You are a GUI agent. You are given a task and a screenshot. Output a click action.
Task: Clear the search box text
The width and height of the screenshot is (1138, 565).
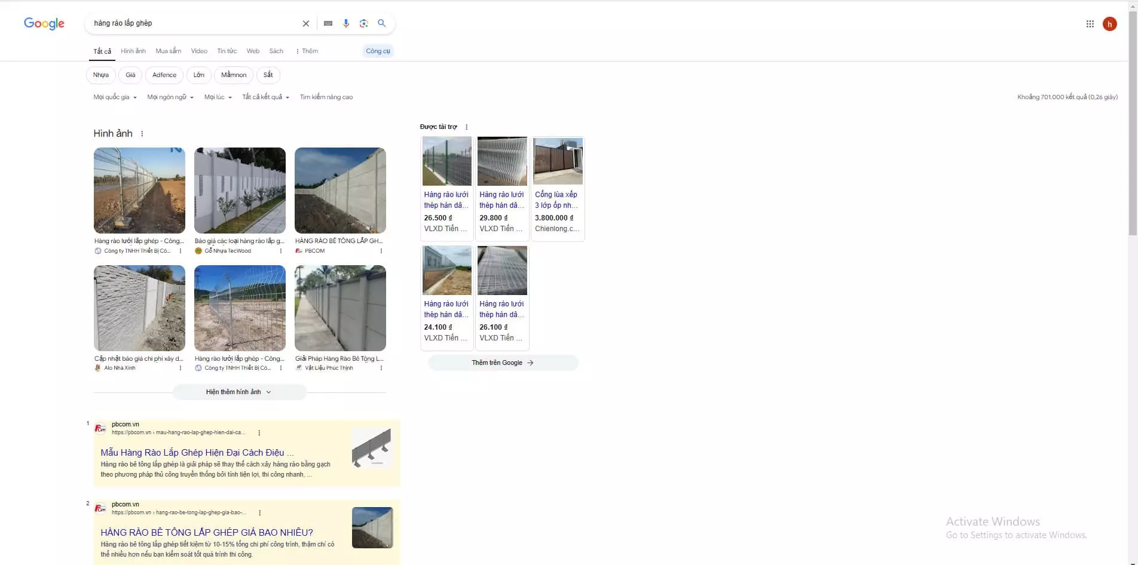click(x=305, y=23)
